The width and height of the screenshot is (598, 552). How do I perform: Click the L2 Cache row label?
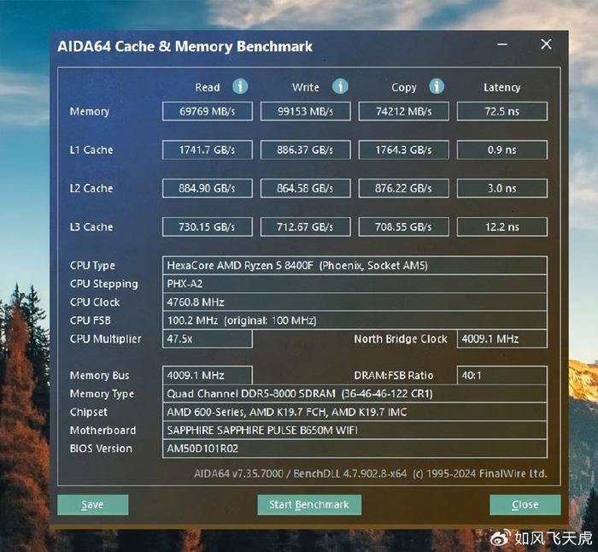(x=91, y=189)
